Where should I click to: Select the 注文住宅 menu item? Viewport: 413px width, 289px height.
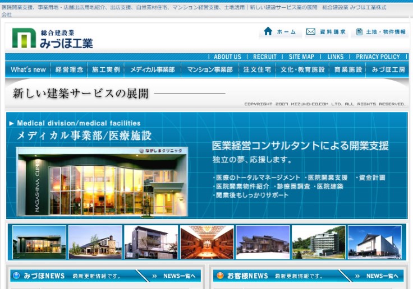[x=257, y=69]
